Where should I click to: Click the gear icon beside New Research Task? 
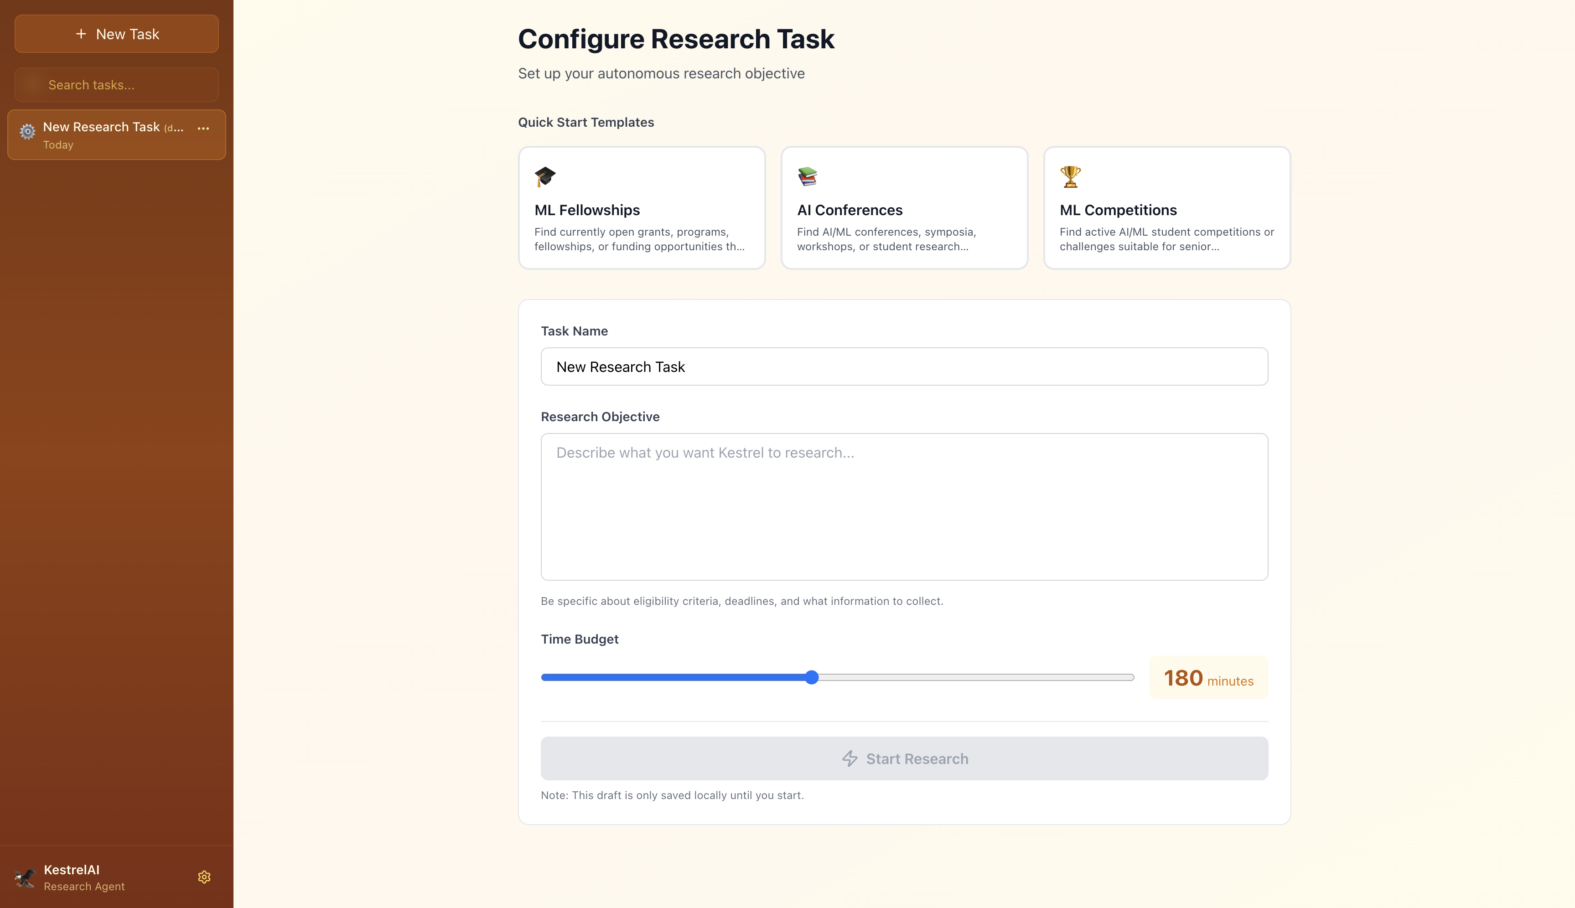pos(28,132)
